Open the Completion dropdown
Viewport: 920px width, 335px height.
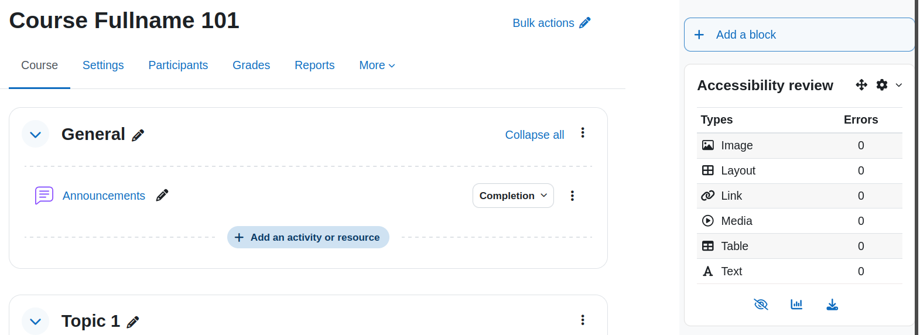coord(513,196)
